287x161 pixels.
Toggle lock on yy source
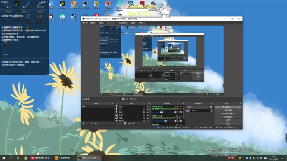(x=147, y=109)
